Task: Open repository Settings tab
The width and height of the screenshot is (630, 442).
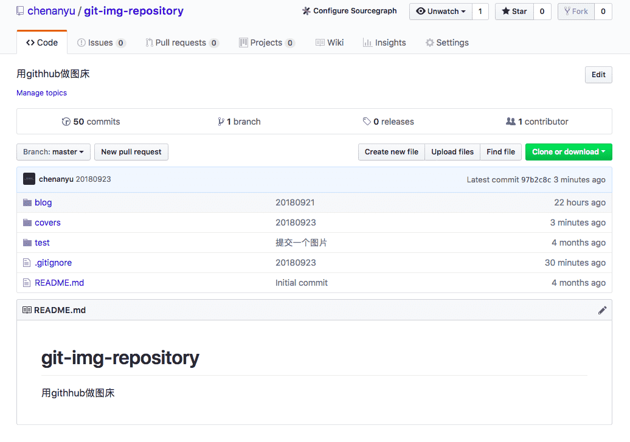Action: [x=447, y=43]
